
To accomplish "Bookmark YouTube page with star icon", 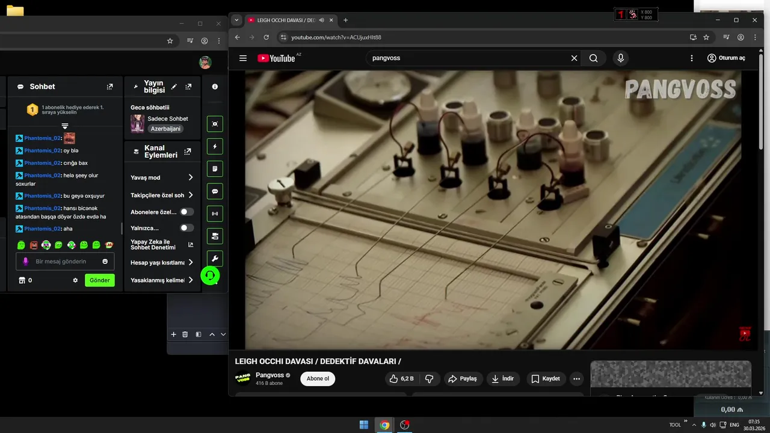I will pyautogui.click(x=706, y=37).
